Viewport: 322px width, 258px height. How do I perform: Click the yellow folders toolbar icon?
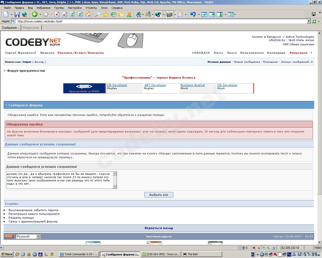121,14
